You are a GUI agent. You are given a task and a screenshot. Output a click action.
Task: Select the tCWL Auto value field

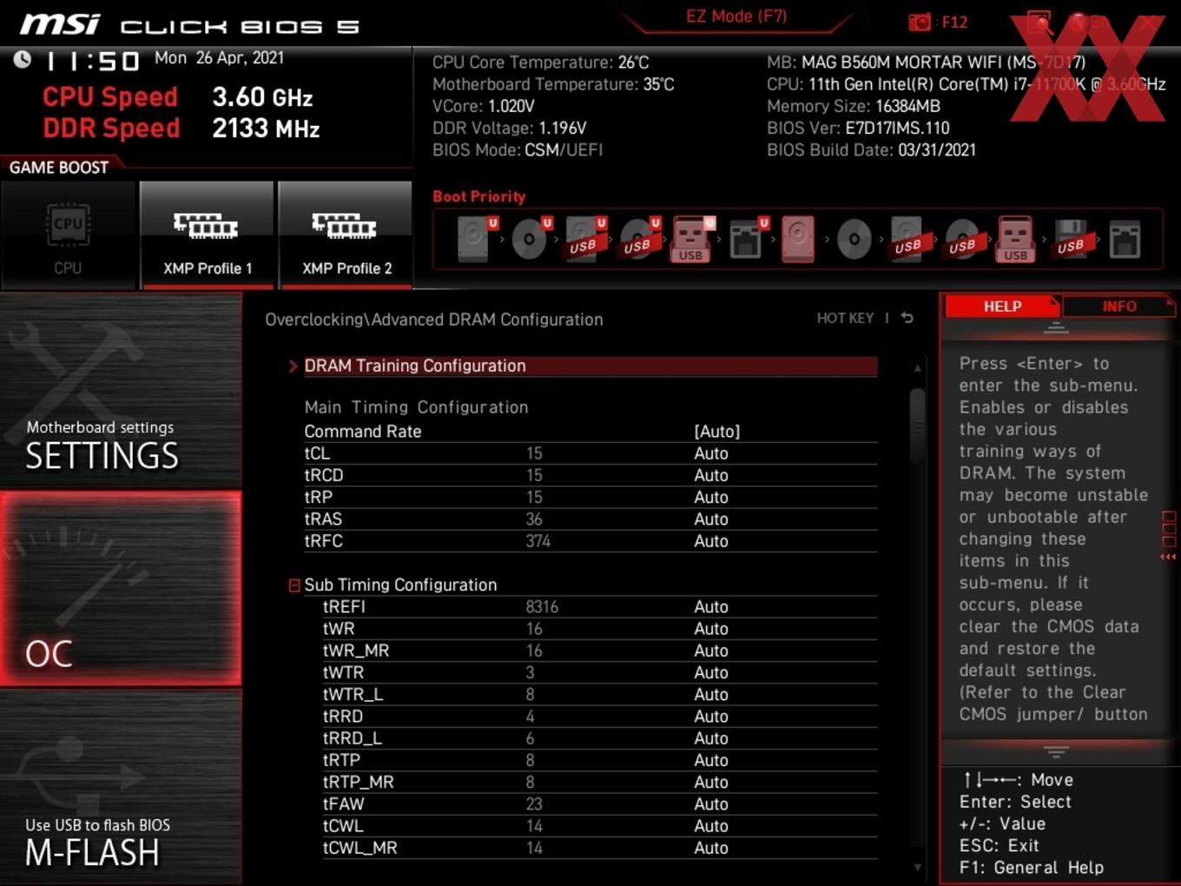click(x=710, y=826)
